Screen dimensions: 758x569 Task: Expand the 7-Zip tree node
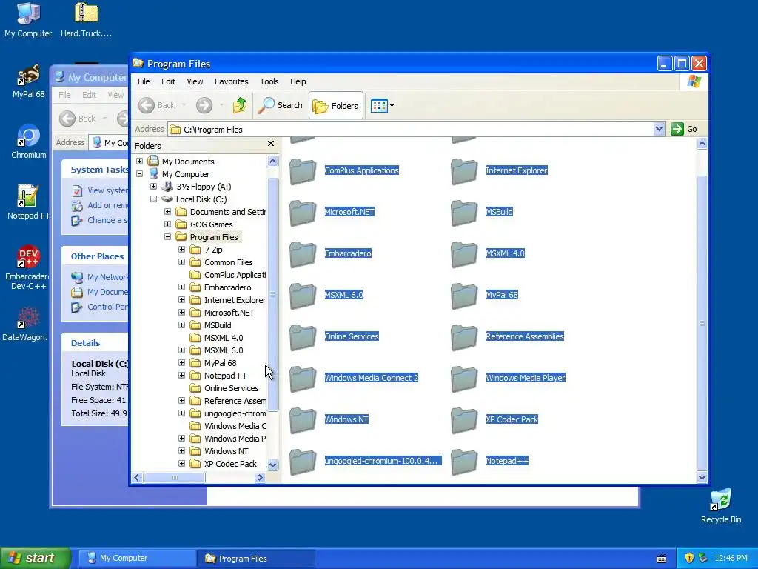click(182, 249)
